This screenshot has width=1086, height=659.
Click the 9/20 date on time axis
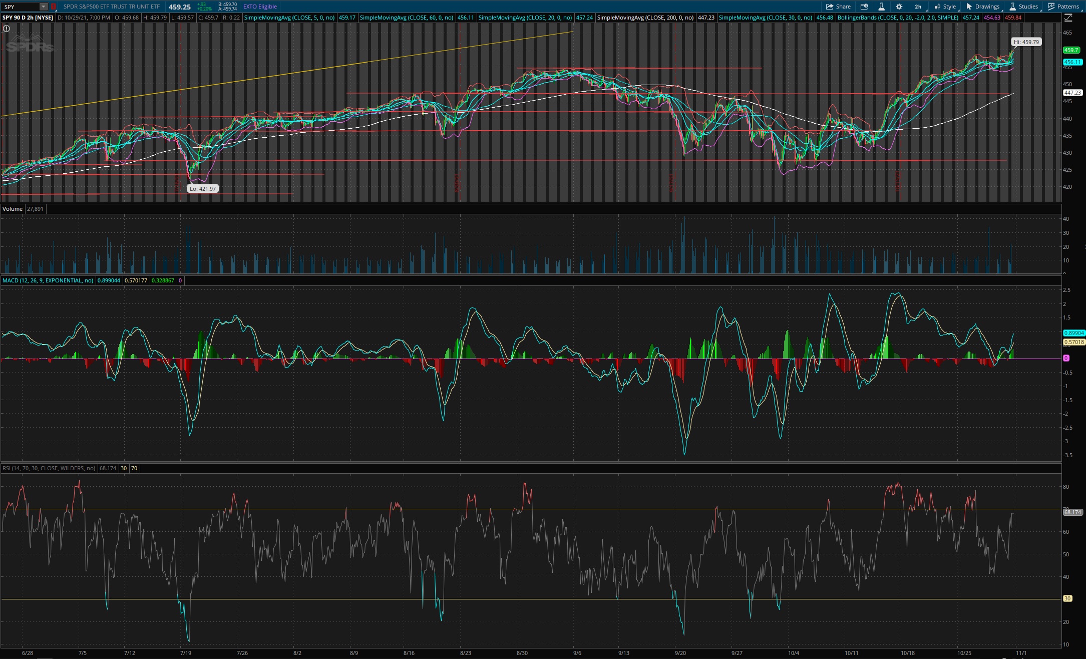coord(680,653)
